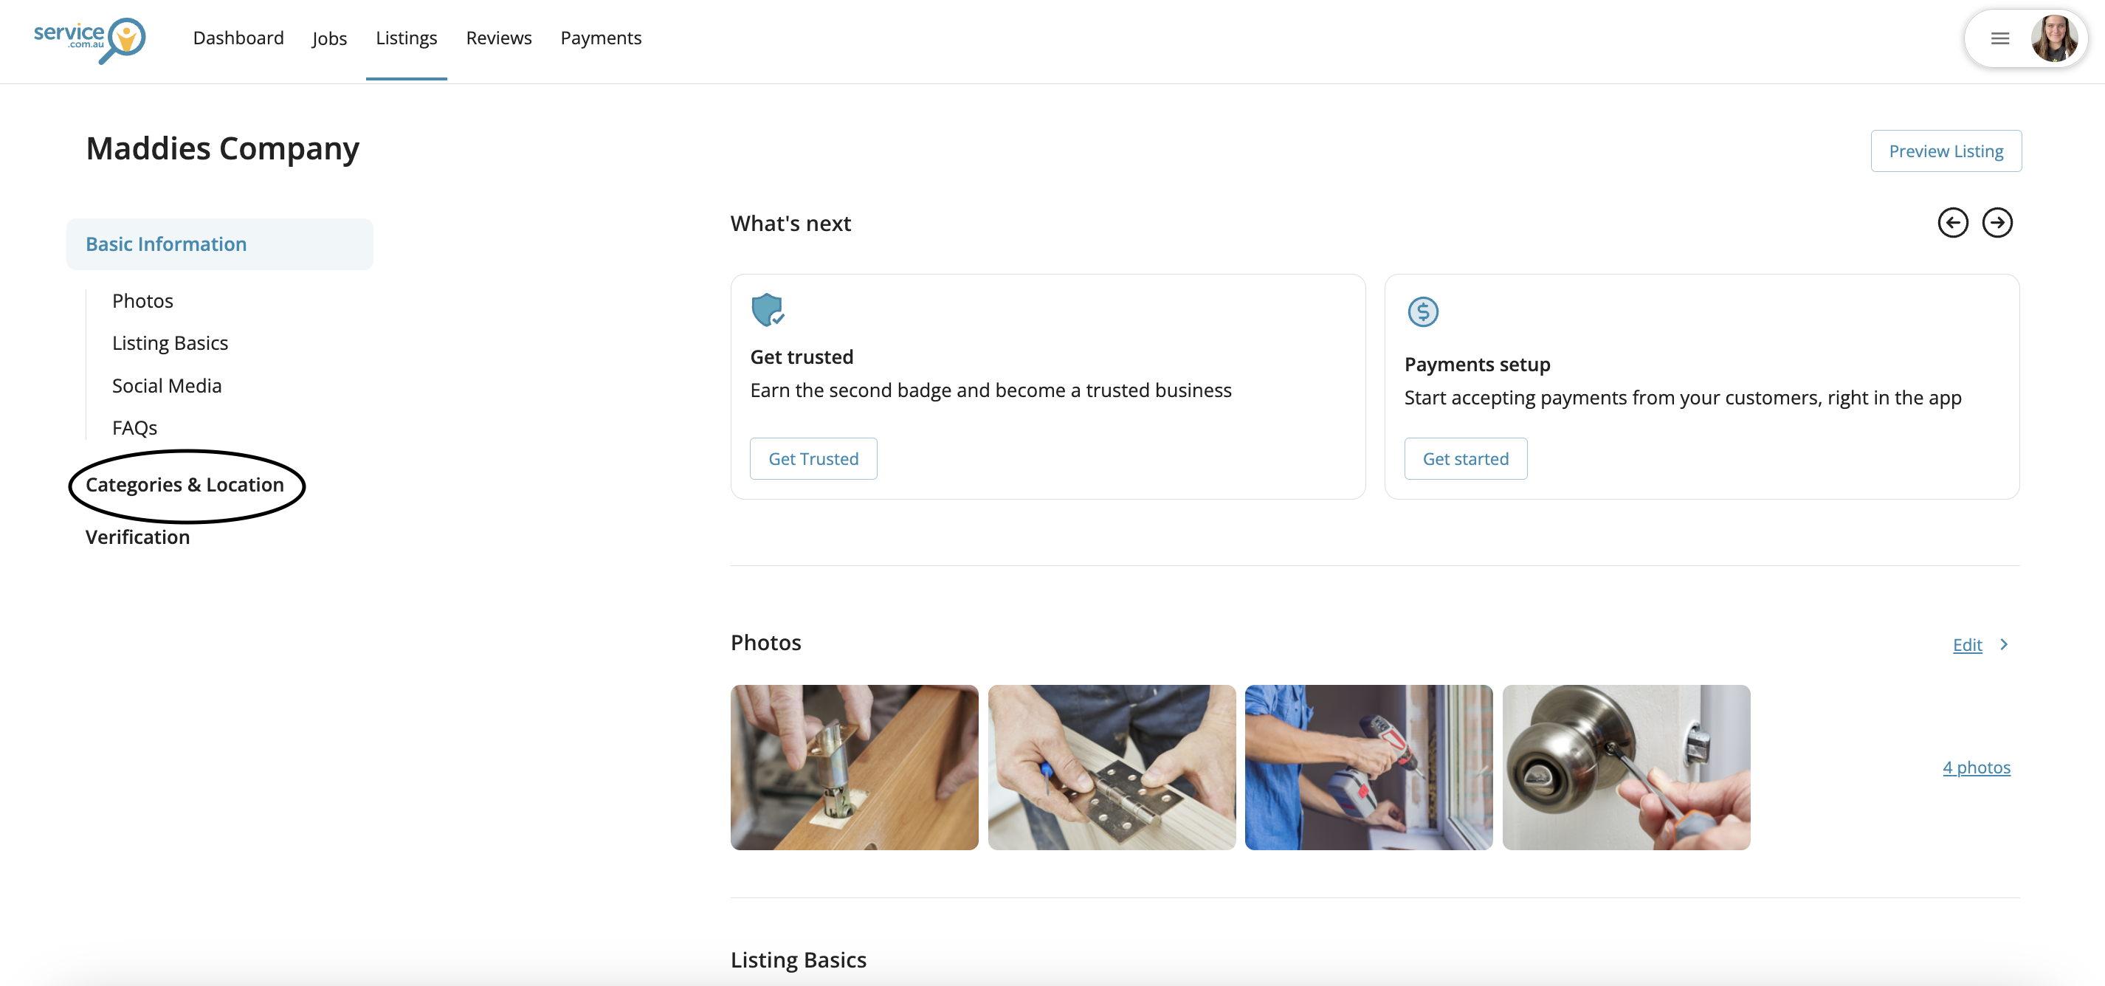The width and height of the screenshot is (2105, 986).
Task: Click the Get trusted shield icon
Action: [x=766, y=311]
